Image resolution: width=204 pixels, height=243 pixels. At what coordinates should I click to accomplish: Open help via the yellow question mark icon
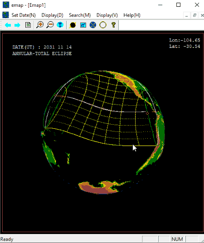click(x=113, y=25)
